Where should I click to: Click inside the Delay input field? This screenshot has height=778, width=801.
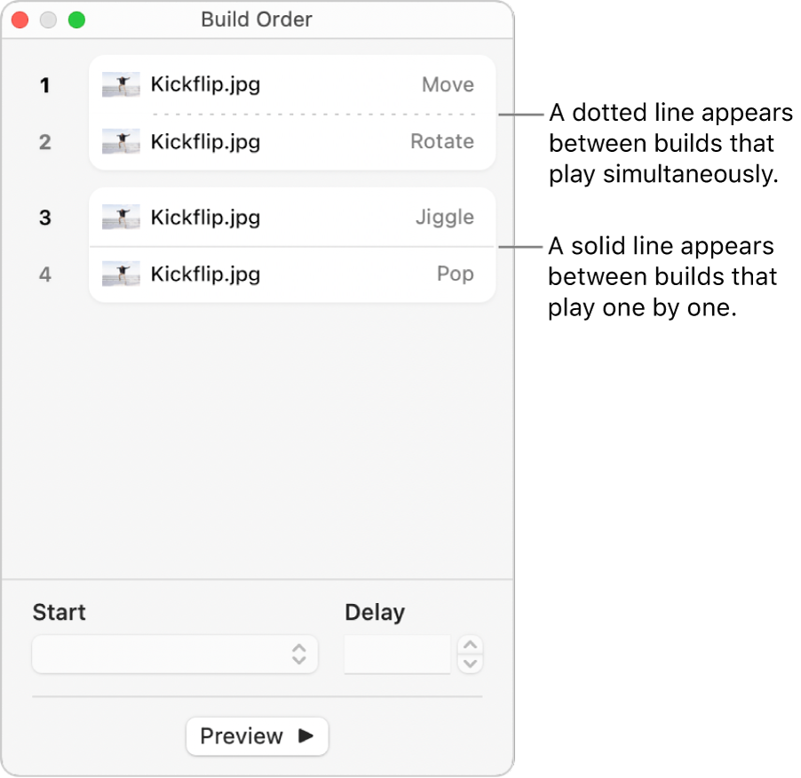397,655
